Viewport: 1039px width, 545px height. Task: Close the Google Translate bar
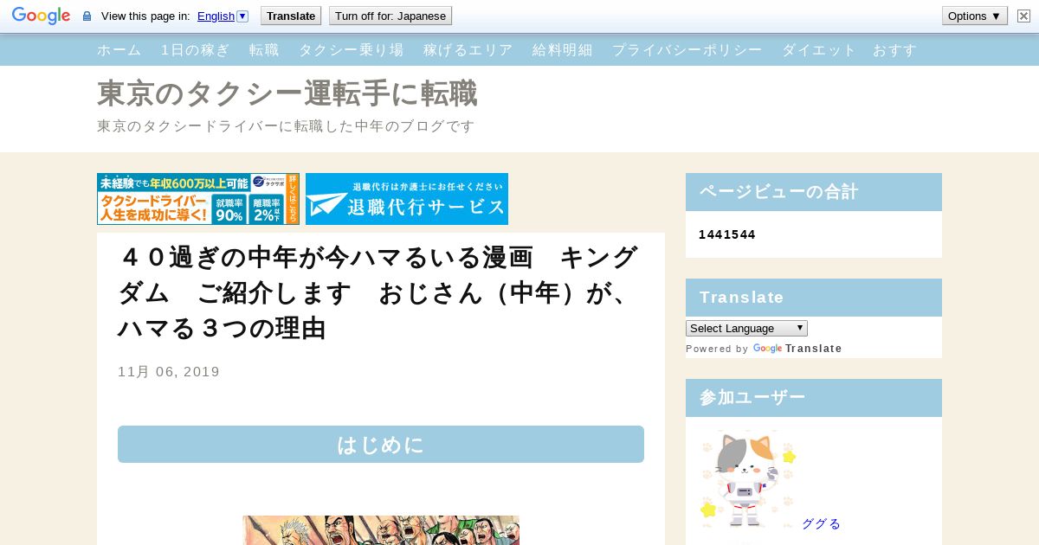pos(1023,16)
